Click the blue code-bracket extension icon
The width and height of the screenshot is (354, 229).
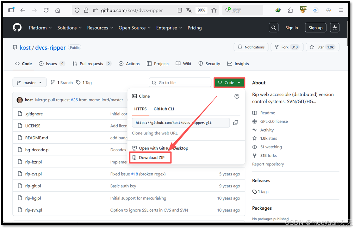315,10
